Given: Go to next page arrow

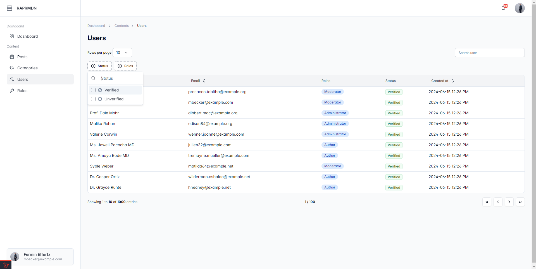Looking at the screenshot, I should (509, 202).
